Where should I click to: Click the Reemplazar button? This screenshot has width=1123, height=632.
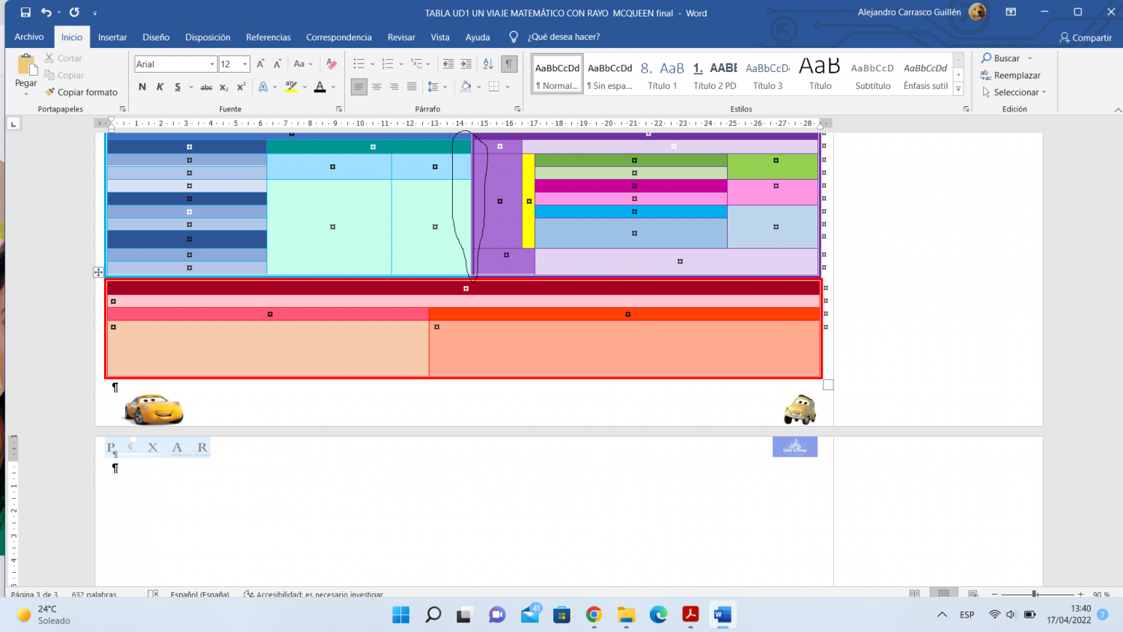click(x=1010, y=75)
